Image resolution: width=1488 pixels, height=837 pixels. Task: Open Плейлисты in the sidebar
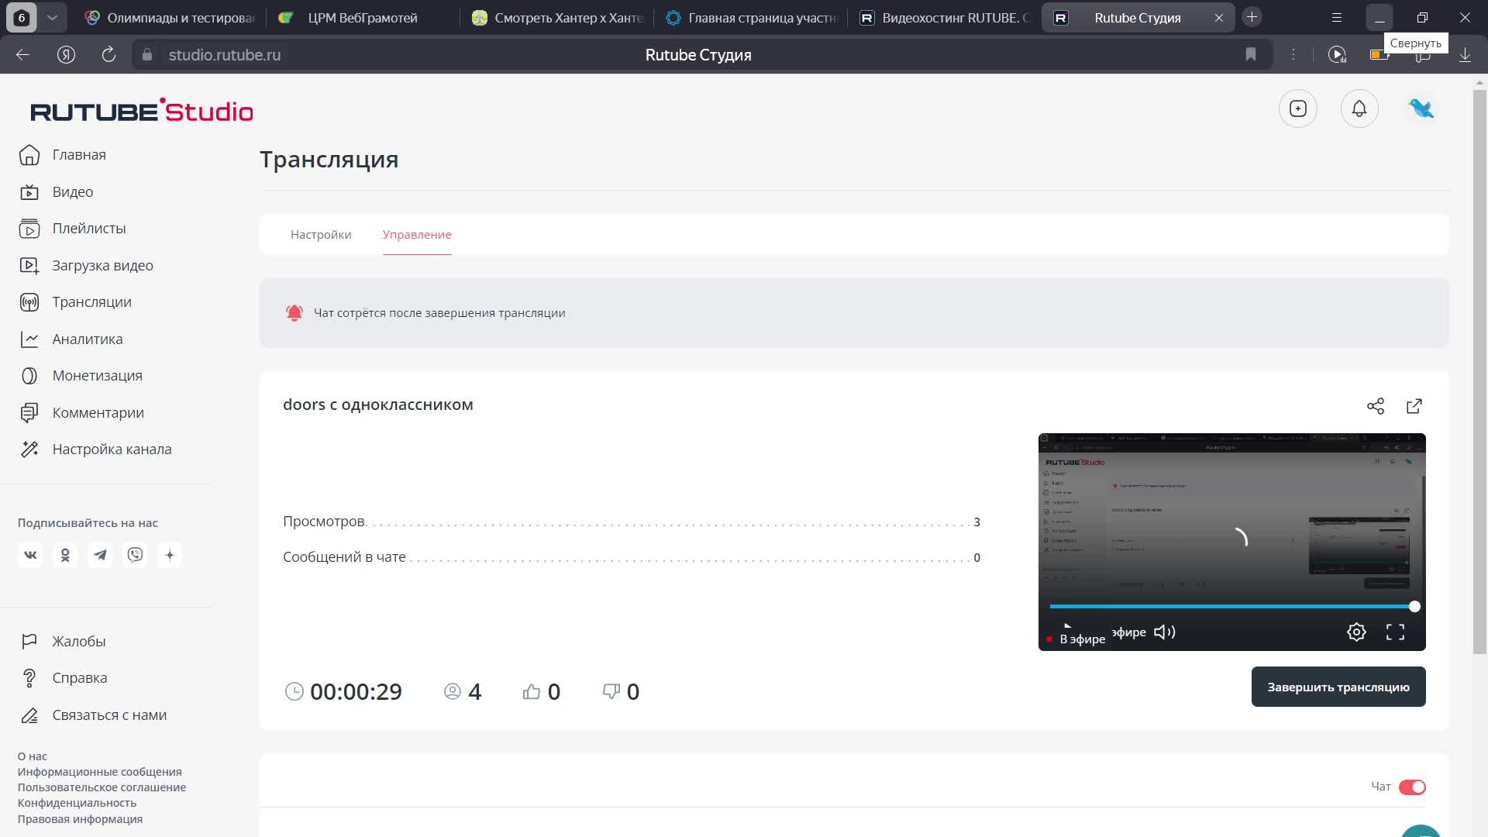point(72,229)
